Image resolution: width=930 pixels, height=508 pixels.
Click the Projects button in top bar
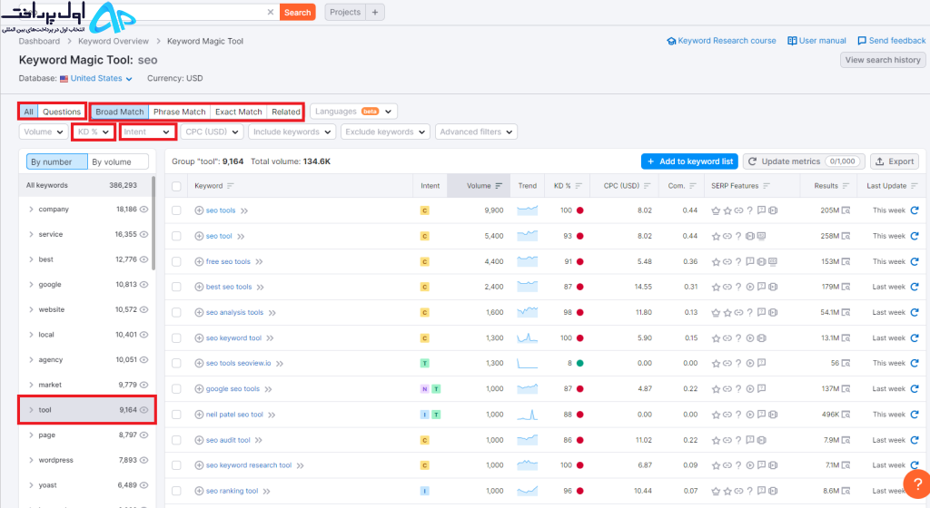coord(345,12)
